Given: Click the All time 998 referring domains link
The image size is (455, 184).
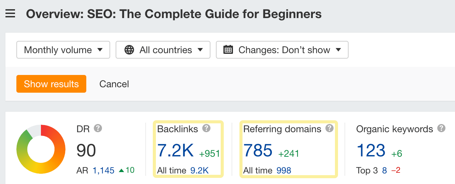Looking at the screenshot, I should (x=284, y=170).
